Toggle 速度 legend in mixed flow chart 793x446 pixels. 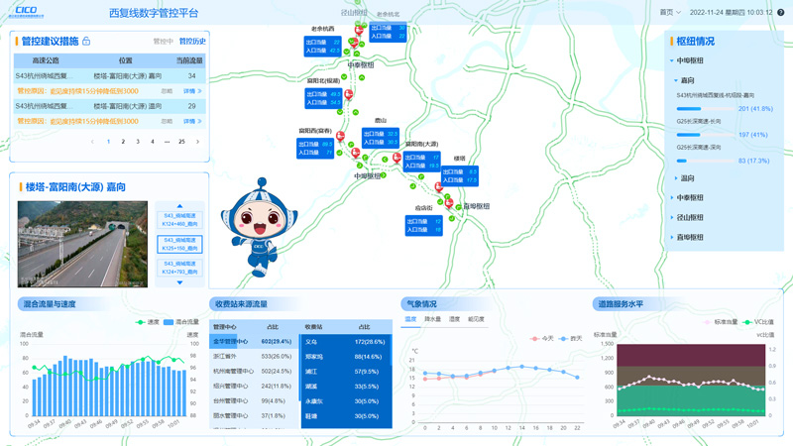[148, 322]
